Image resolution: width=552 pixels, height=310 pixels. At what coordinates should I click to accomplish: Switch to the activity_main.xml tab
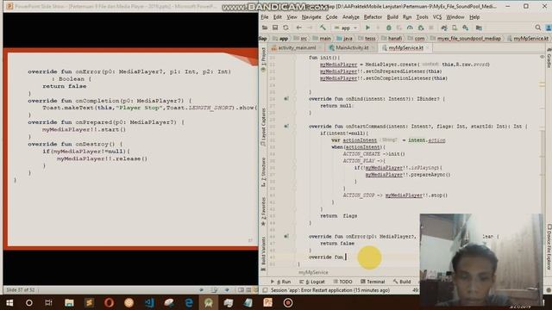coord(296,48)
